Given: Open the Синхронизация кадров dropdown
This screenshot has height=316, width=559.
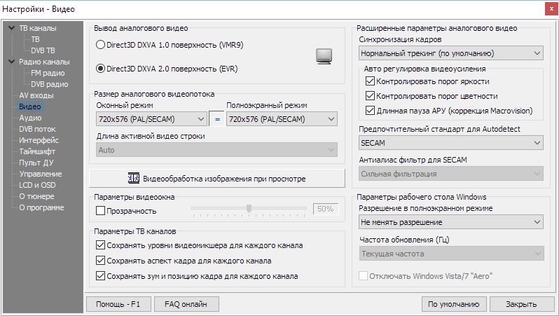Looking at the screenshot, I should [x=450, y=53].
